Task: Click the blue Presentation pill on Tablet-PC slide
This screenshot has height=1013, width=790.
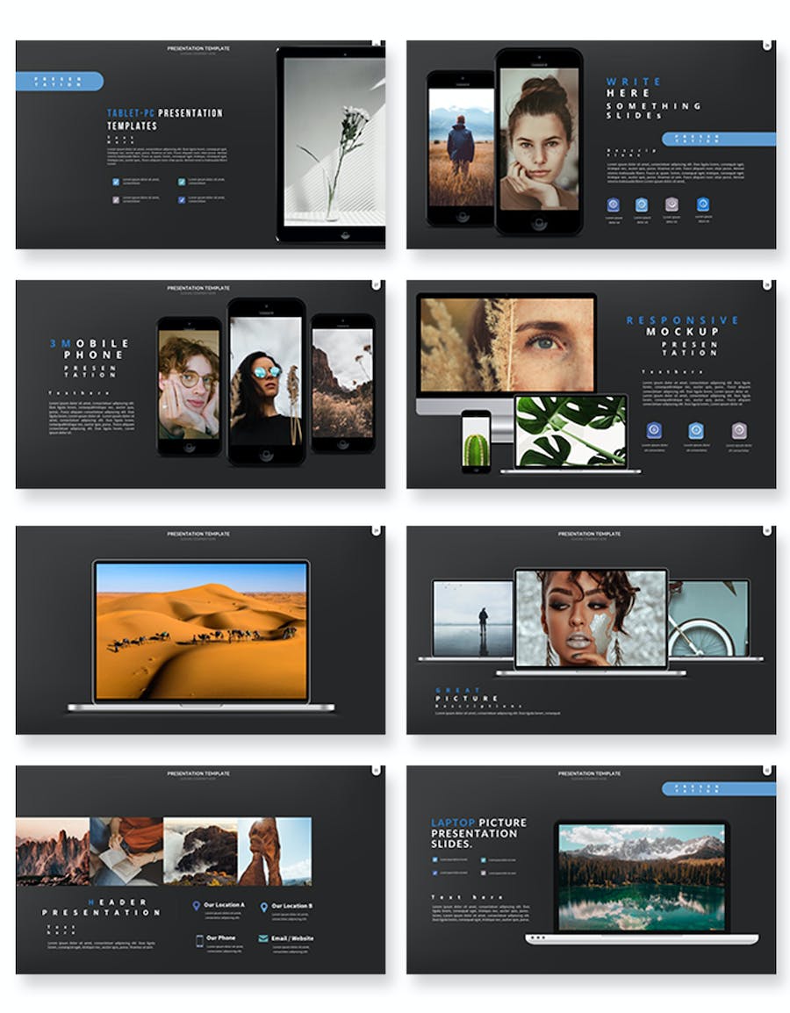Action: point(60,81)
